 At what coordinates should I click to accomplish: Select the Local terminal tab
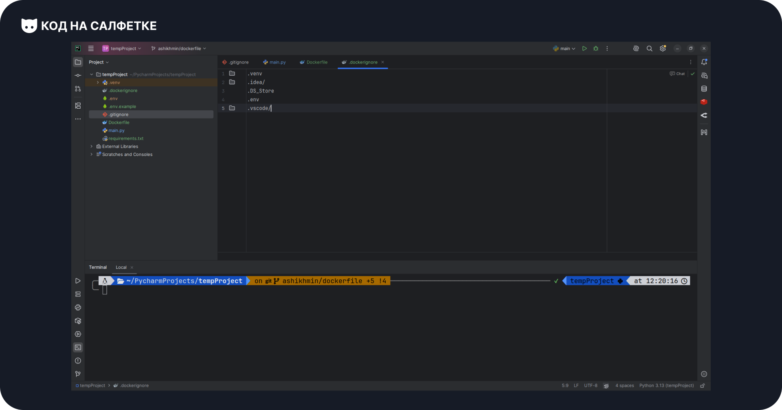click(x=121, y=267)
